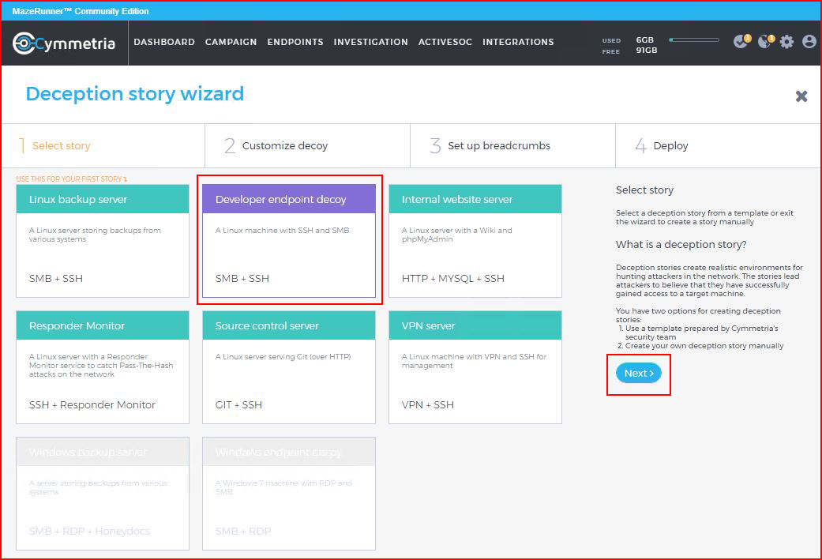Open the settings gear icon
The image size is (822, 560).
pyautogui.click(x=786, y=42)
